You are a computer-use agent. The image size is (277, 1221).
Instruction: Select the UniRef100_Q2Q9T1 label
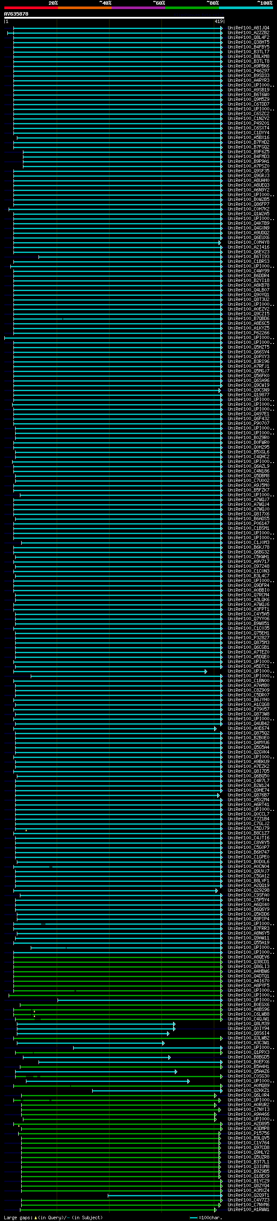[248, 1195]
